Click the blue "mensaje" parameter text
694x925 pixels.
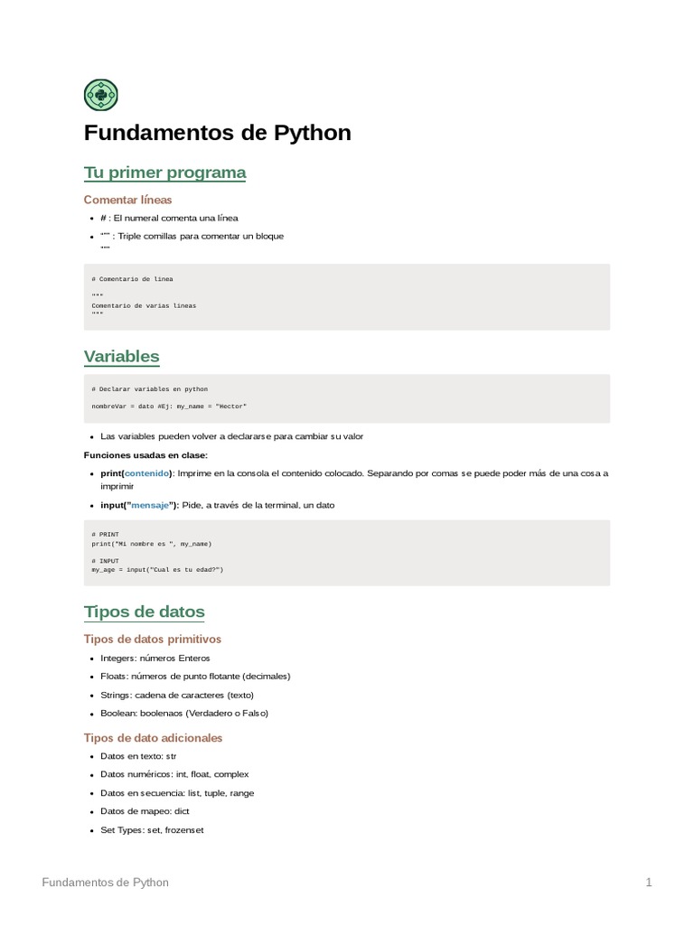point(153,505)
